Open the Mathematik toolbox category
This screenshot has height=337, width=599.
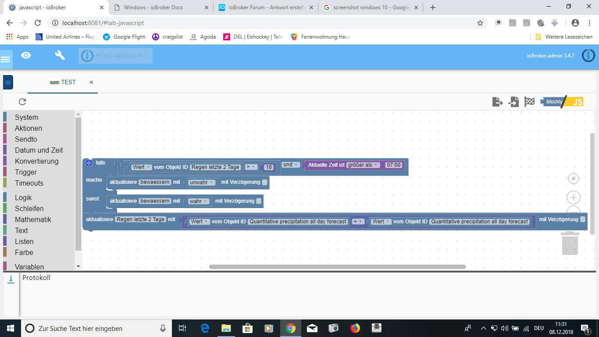pyautogui.click(x=33, y=219)
